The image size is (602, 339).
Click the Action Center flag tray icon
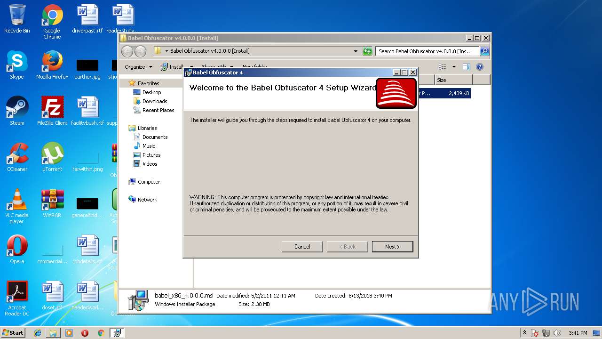coord(535,333)
